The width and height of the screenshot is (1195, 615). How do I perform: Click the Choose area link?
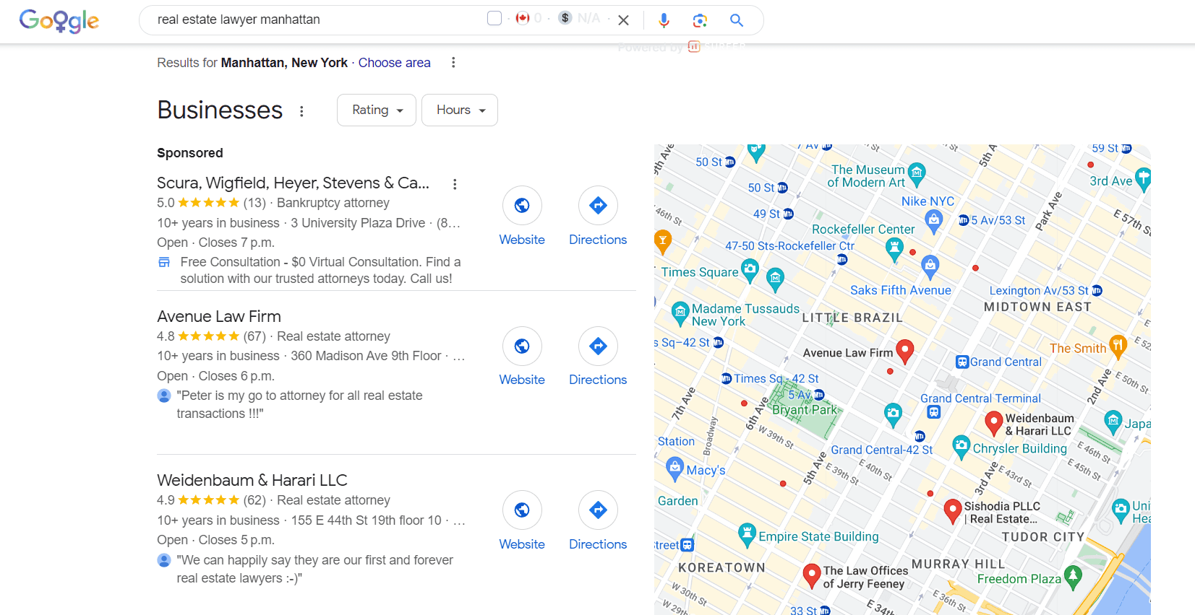[394, 63]
